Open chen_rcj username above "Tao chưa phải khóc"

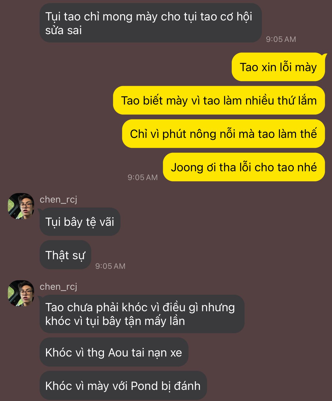click(x=58, y=287)
